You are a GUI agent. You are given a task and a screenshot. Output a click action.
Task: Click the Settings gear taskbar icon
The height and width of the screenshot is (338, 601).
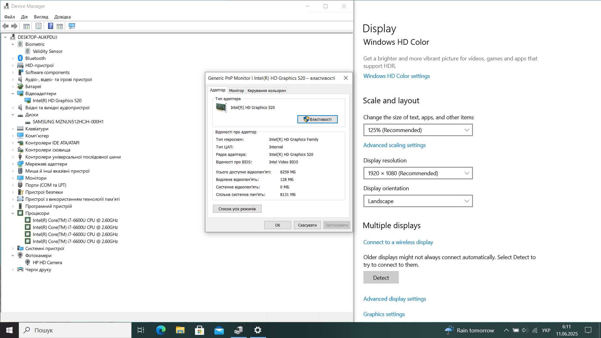coord(258,330)
